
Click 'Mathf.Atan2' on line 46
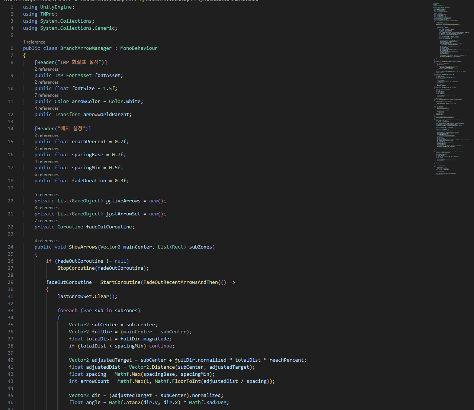pos(125,403)
